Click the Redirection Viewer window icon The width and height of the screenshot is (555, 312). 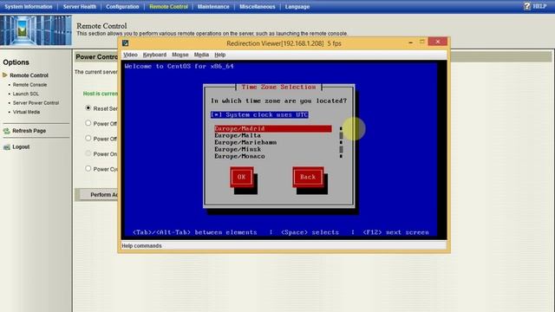(x=125, y=43)
